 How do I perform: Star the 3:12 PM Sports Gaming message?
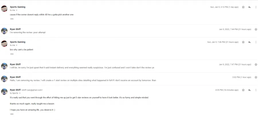click(243, 7)
